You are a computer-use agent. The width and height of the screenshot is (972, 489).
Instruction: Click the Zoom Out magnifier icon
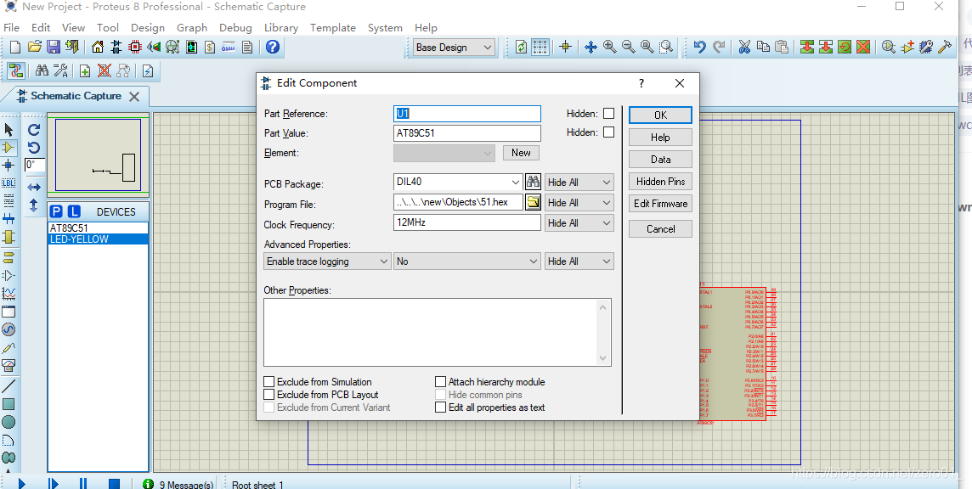tap(629, 47)
